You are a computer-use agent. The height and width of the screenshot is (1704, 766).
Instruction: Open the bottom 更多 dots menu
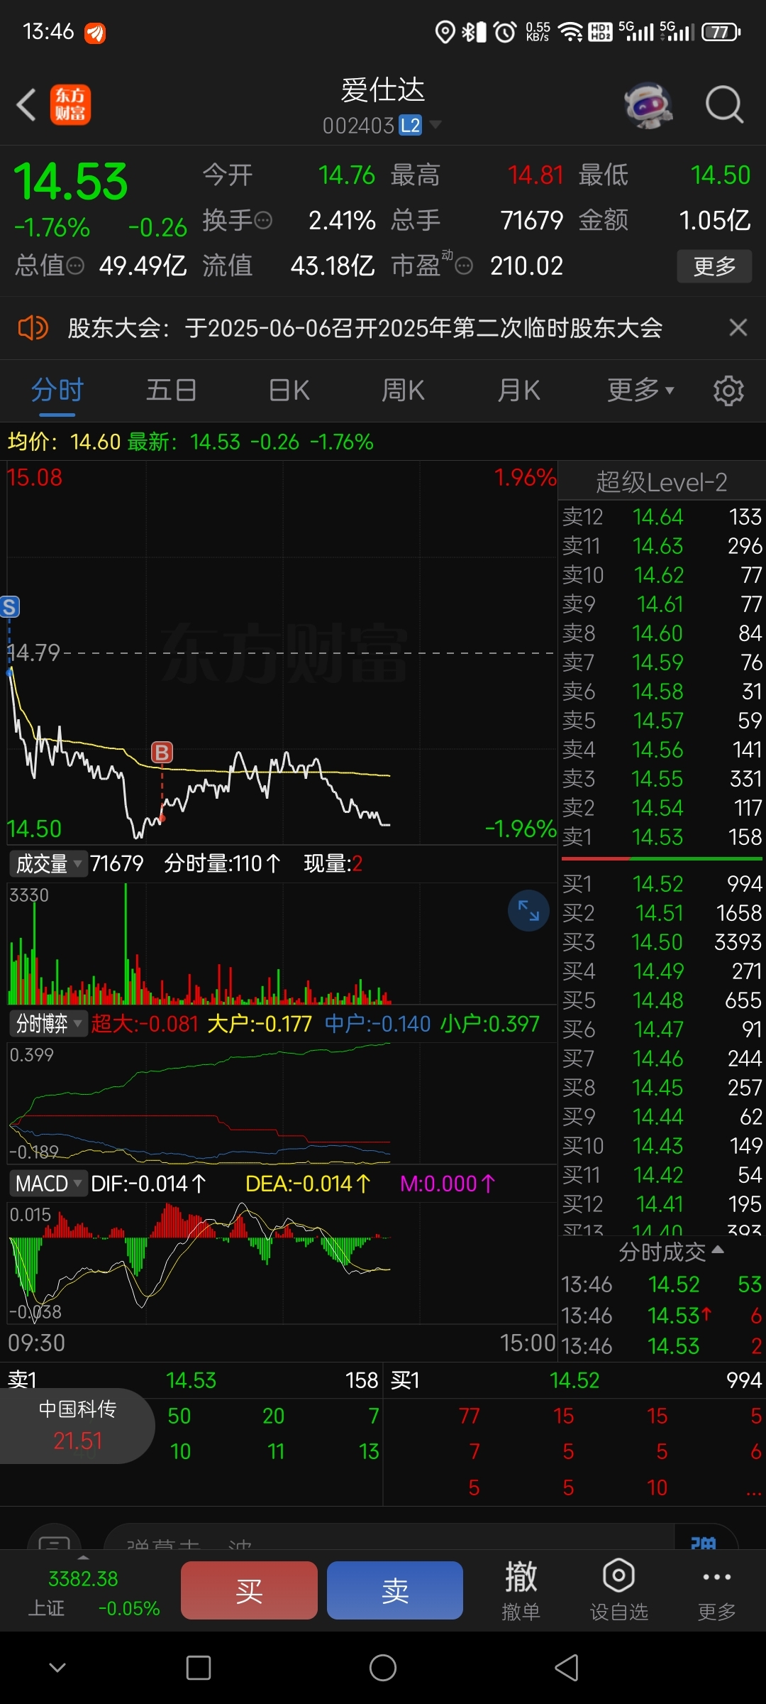click(716, 1590)
